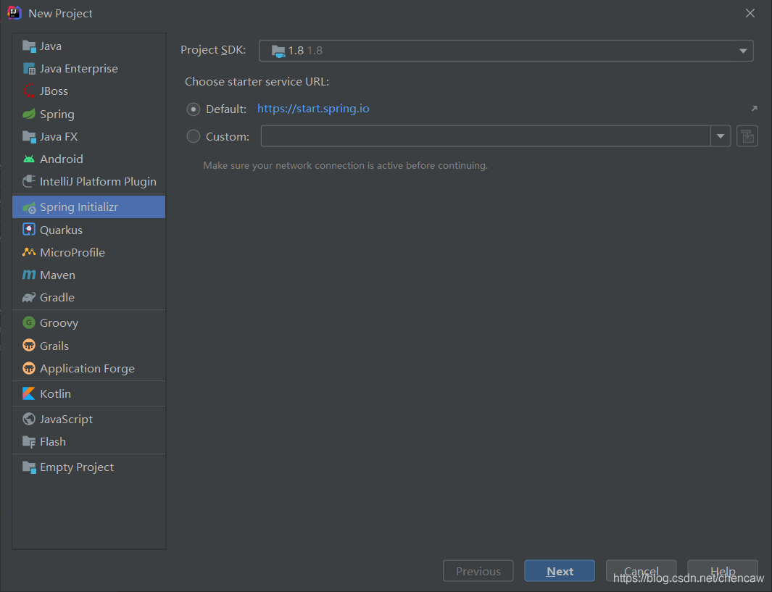Screen dimensions: 772x592
Task: Click the Kotlin K icon
Action: pos(29,393)
